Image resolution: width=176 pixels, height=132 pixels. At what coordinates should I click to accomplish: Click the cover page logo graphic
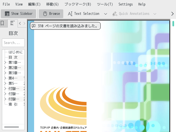pyautogui.click(x=63, y=106)
